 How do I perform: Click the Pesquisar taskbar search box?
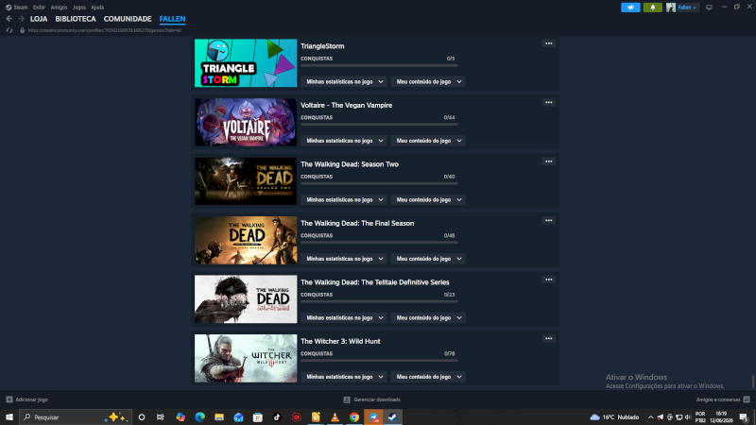pos(76,417)
